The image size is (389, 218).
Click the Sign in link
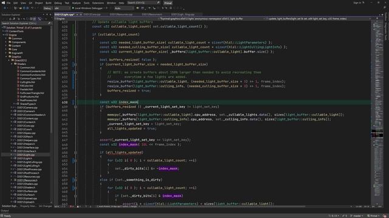click(358, 2)
